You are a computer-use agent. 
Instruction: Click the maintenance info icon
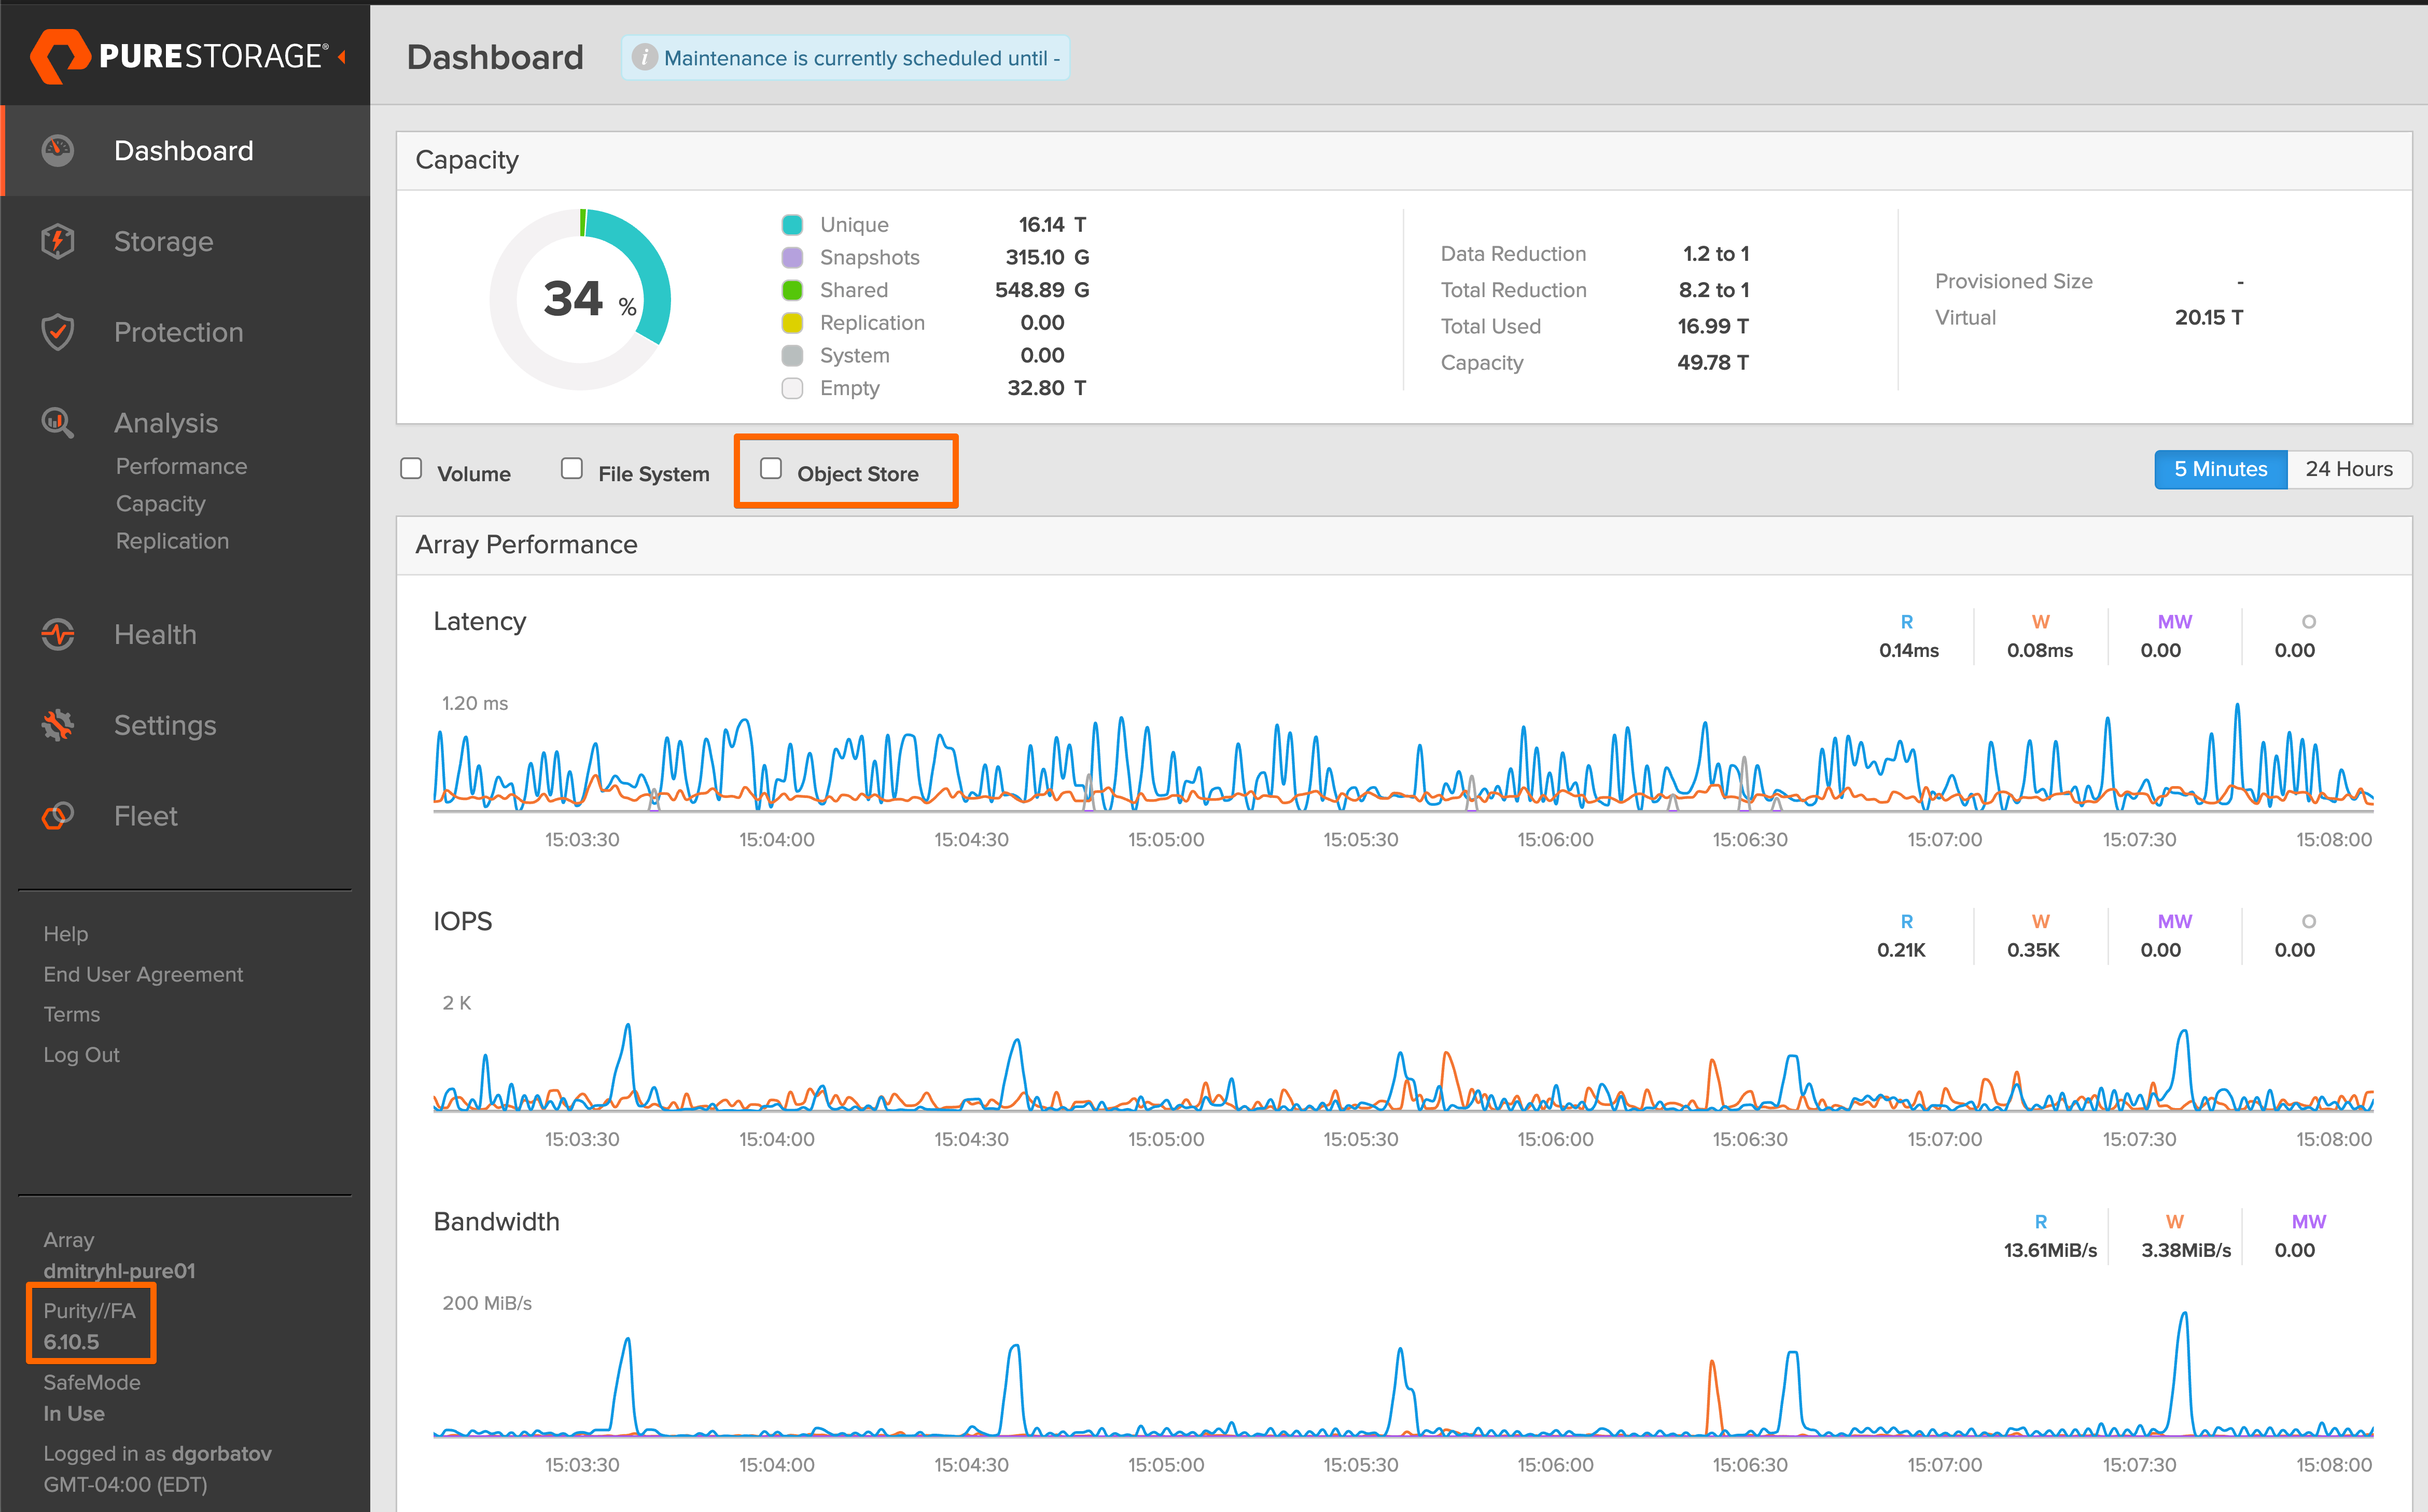[645, 58]
